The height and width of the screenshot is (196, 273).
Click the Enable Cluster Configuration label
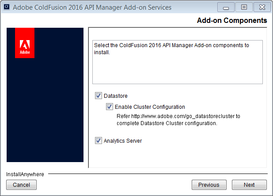(150, 107)
